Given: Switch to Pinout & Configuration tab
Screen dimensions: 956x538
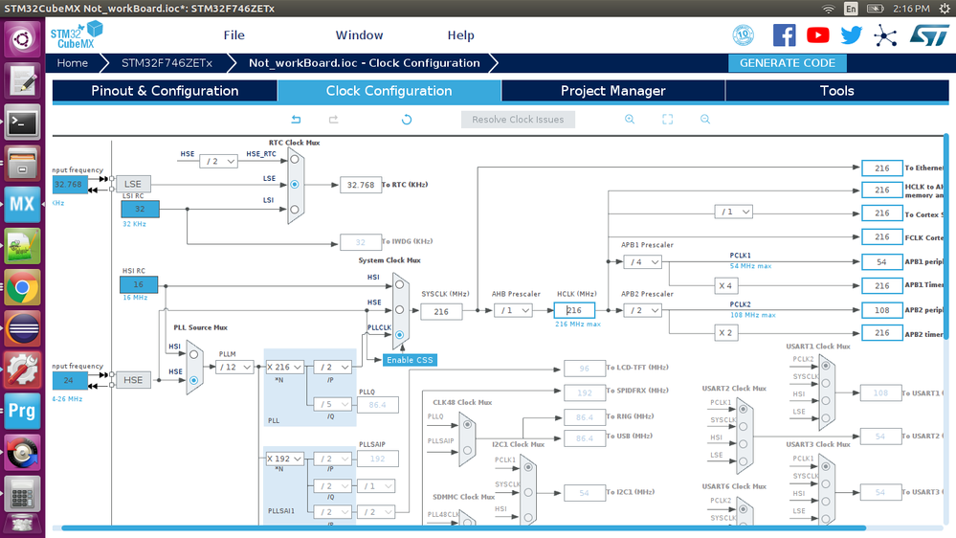Looking at the screenshot, I should point(165,91).
